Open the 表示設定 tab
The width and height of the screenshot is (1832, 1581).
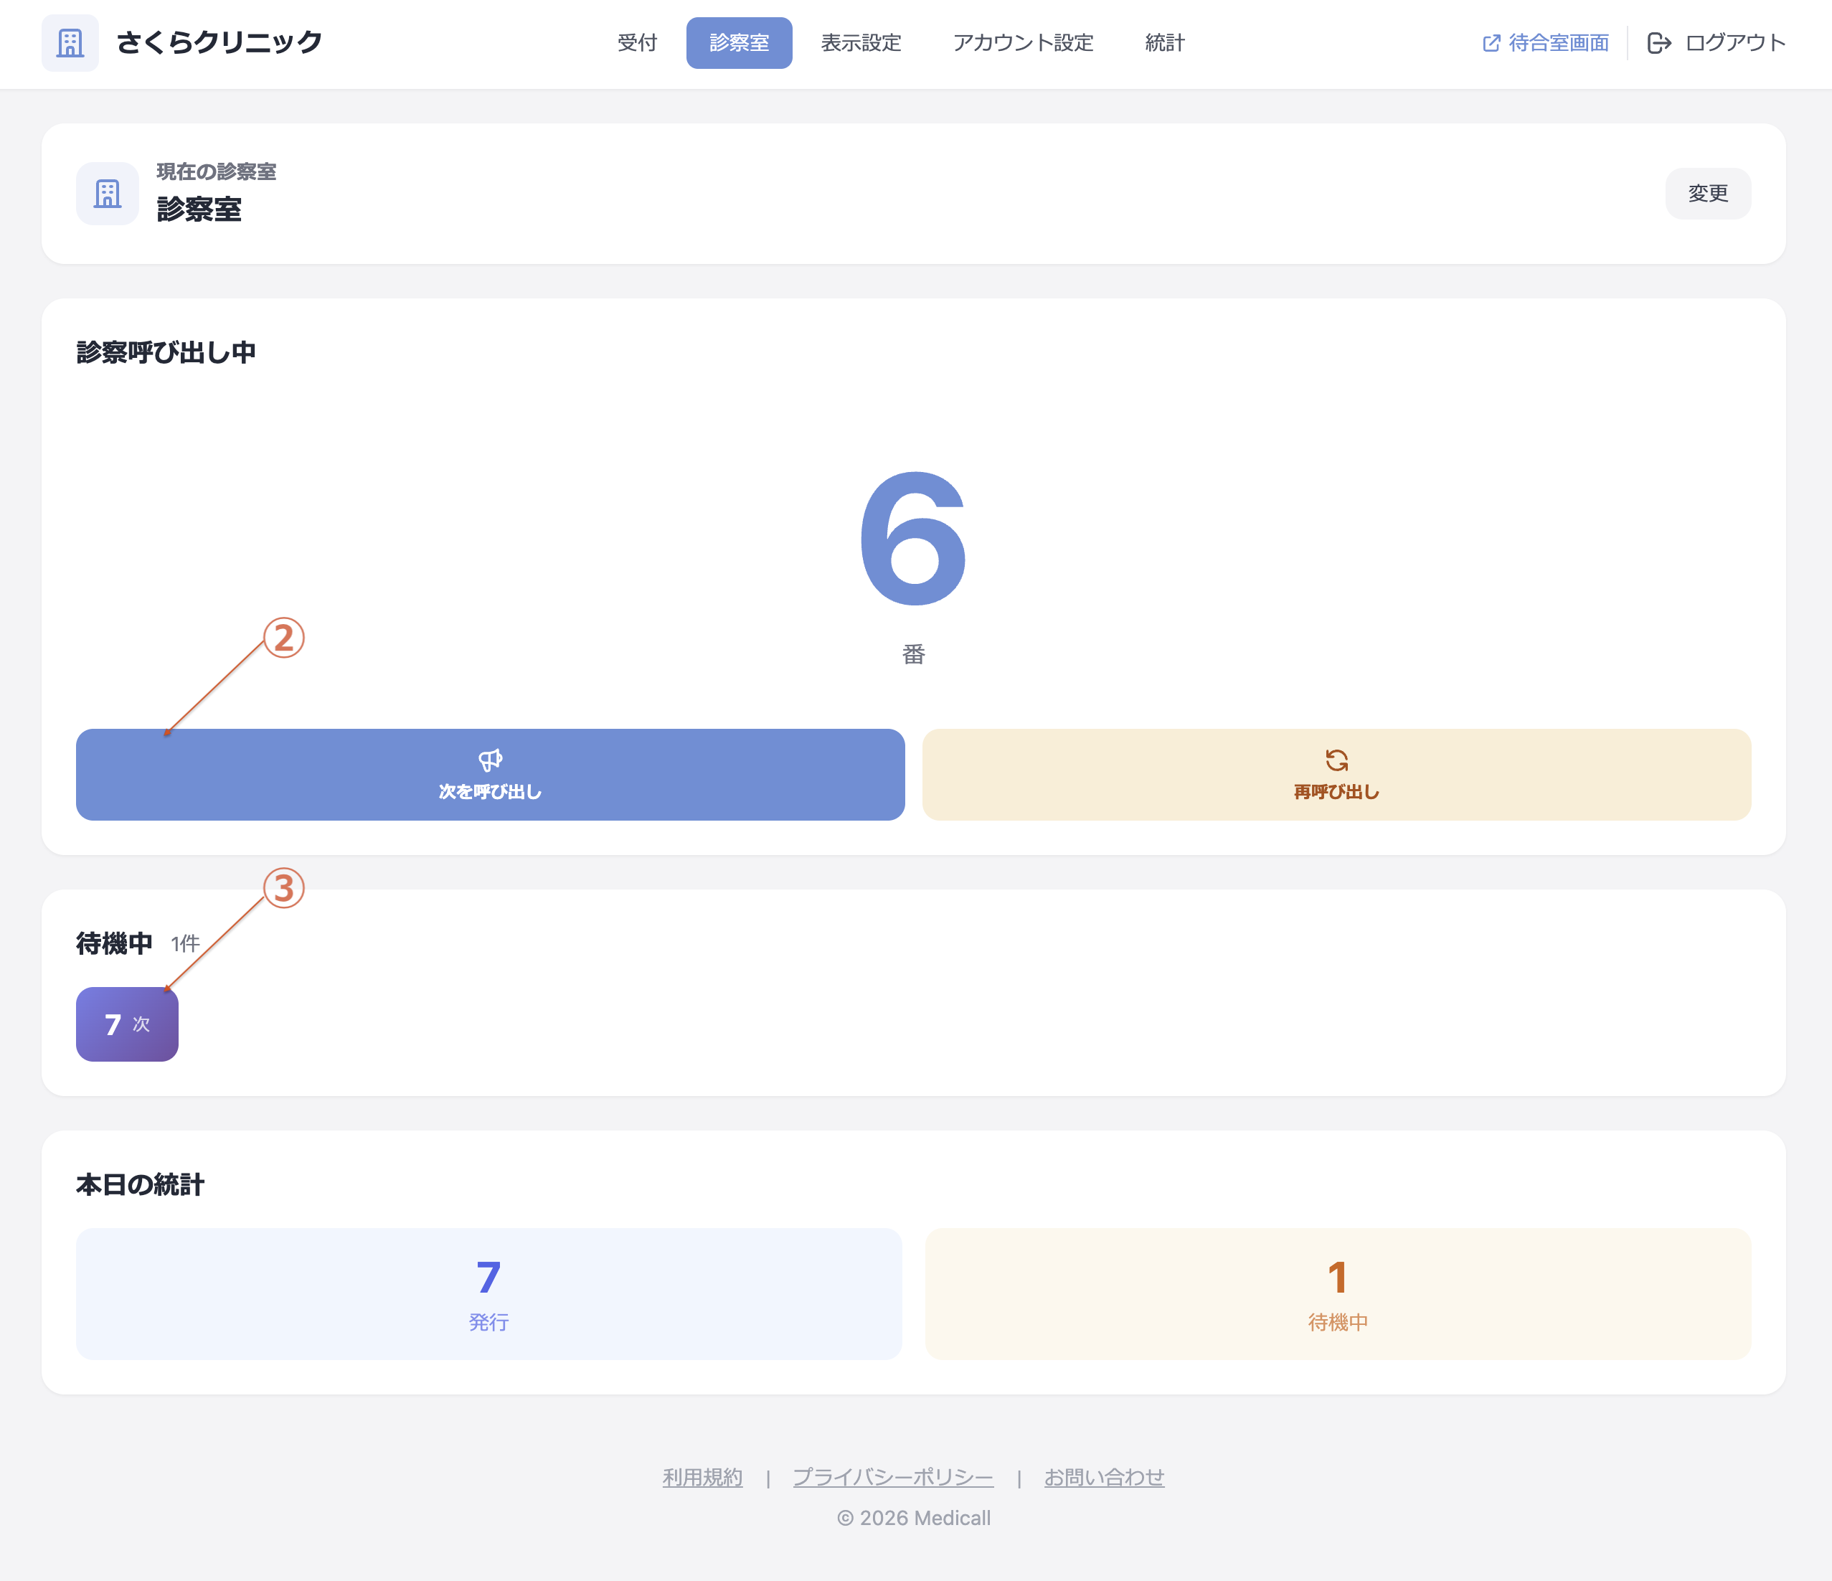pyautogui.click(x=860, y=42)
